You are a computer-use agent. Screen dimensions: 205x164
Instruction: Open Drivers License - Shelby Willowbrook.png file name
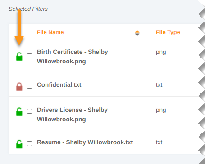coord(72,115)
